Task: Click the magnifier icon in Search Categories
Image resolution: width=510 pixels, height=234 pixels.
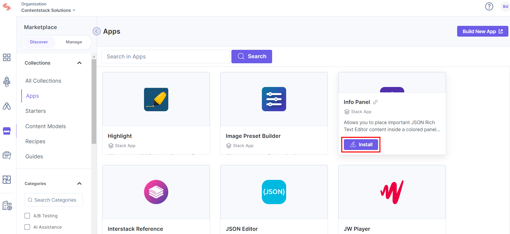Action: 30,200
